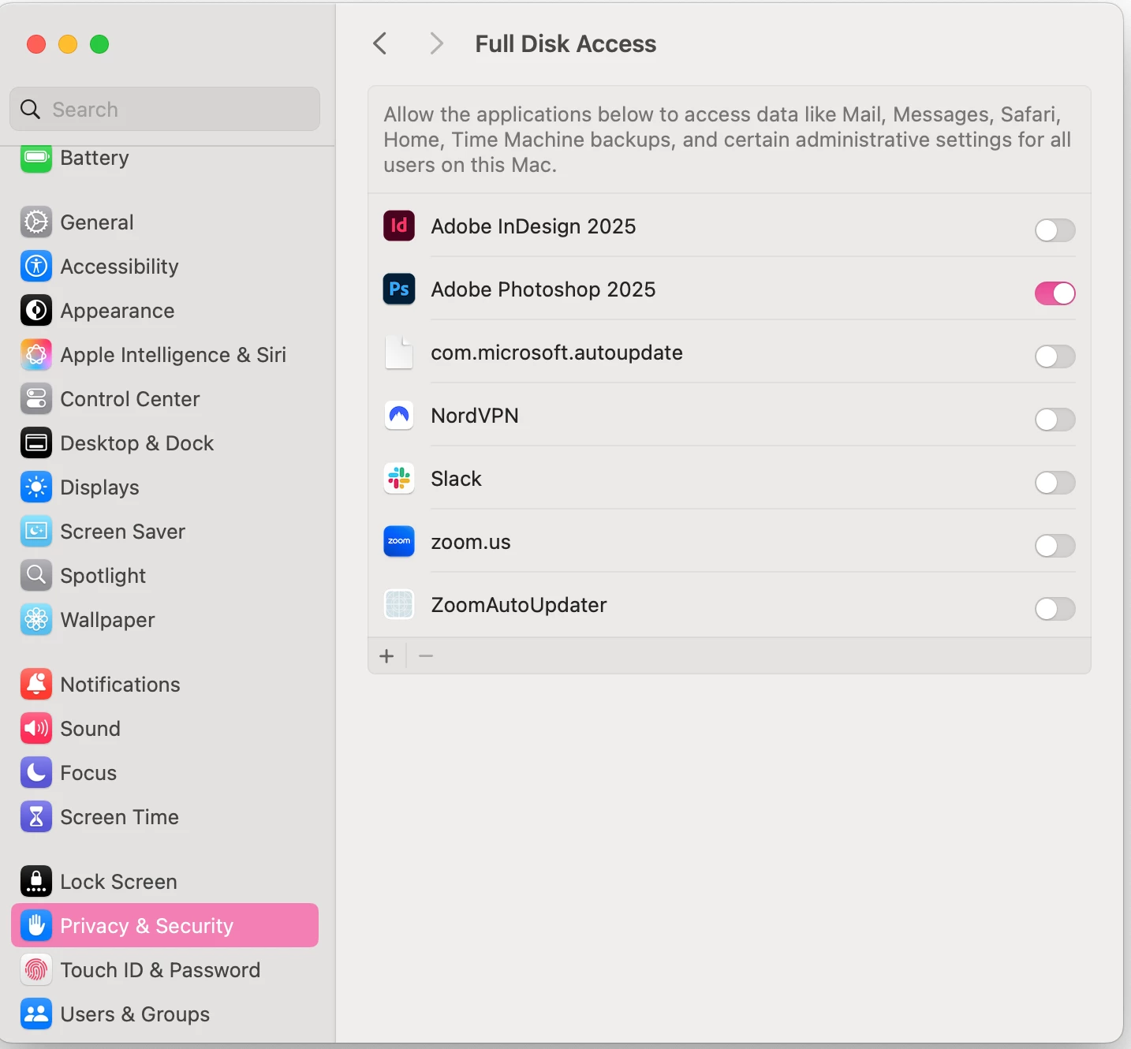
Task: Click the Sound speaker icon
Action: [x=36, y=729]
